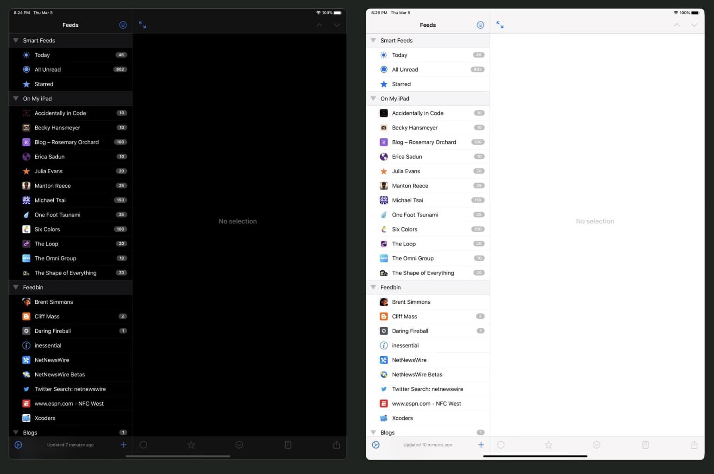Collapse On My iPad section in dark window
Viewport: 714px width, 474px height.
tap(16, 99)
